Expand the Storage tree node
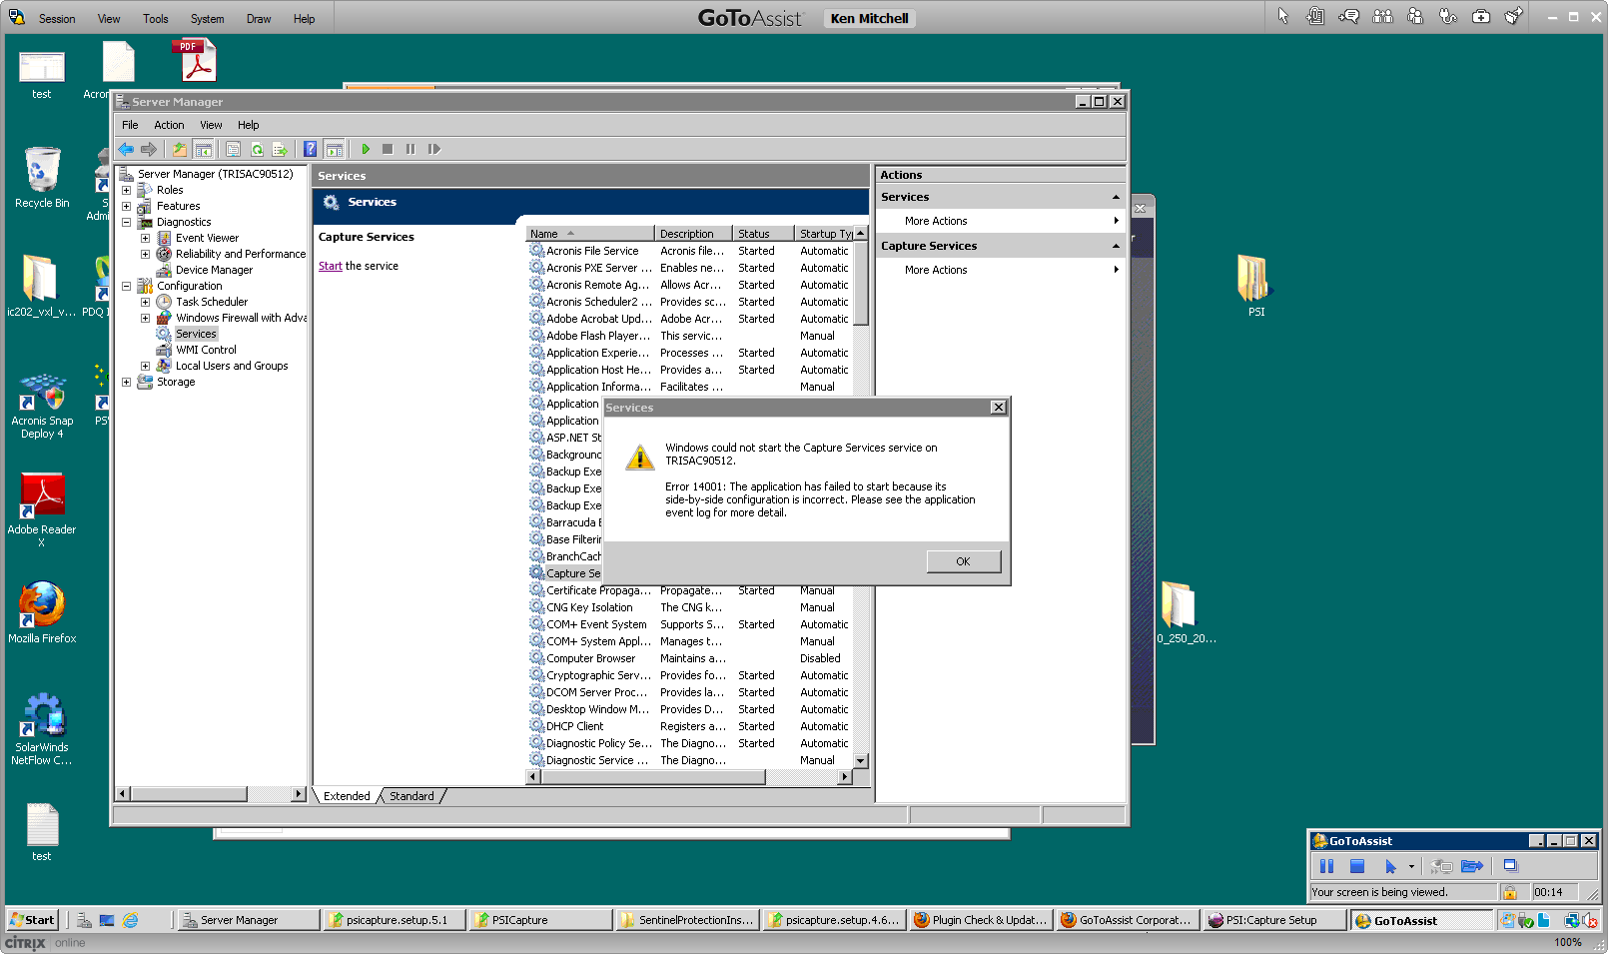 pos(126,382)
